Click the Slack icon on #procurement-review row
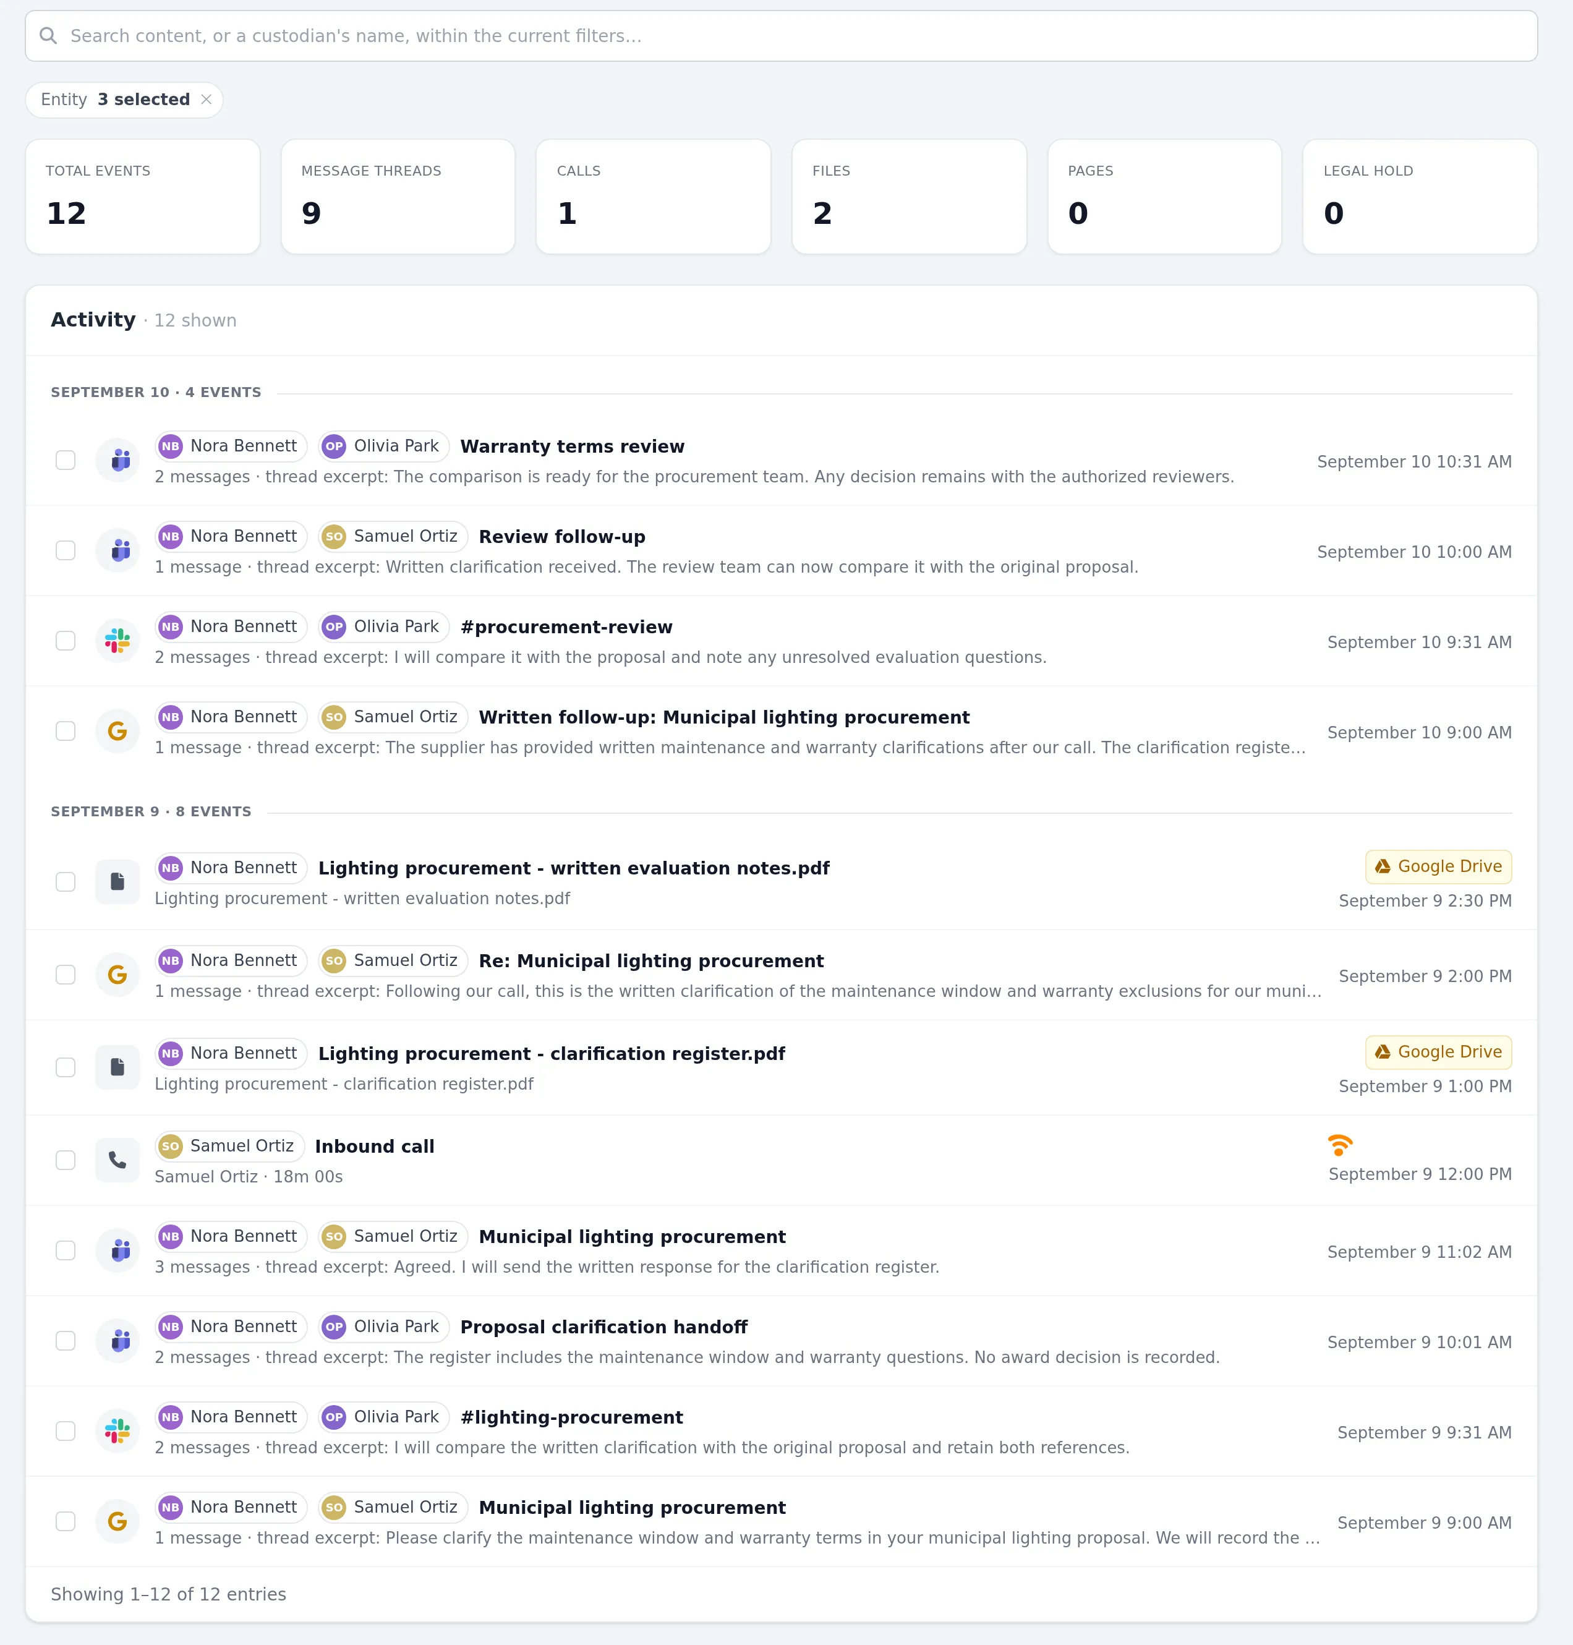The height and width of the screenshot is (1645, 1573). pos(117,641)
